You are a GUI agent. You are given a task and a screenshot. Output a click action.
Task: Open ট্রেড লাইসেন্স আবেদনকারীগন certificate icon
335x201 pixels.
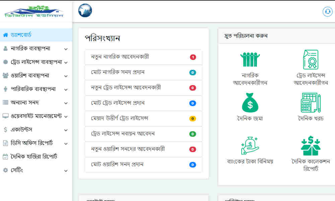pyautogui.click(x=311, y=60)
